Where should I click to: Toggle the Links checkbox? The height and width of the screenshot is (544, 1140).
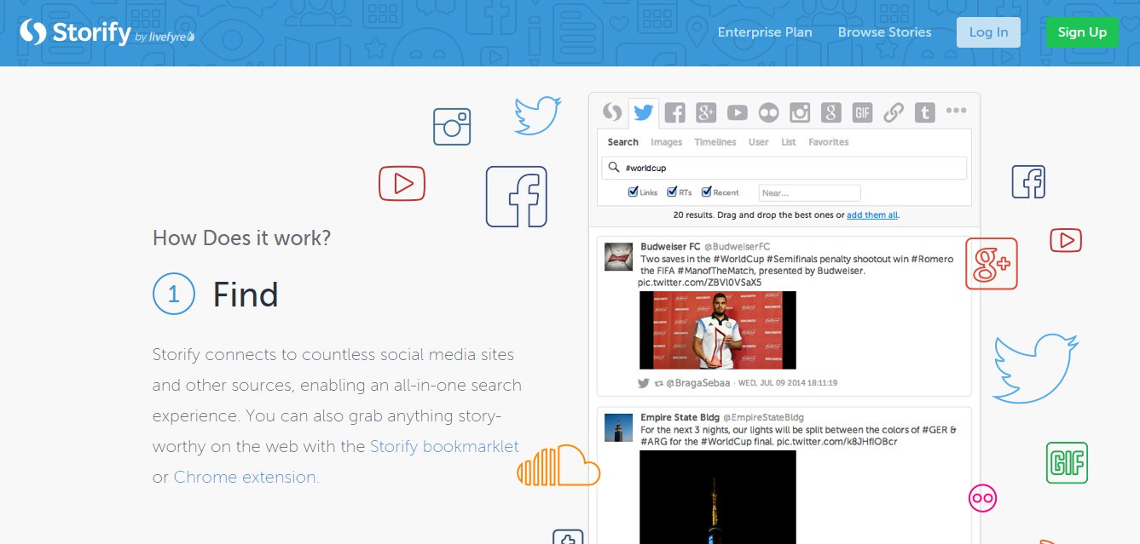click(x=634, y=192)
